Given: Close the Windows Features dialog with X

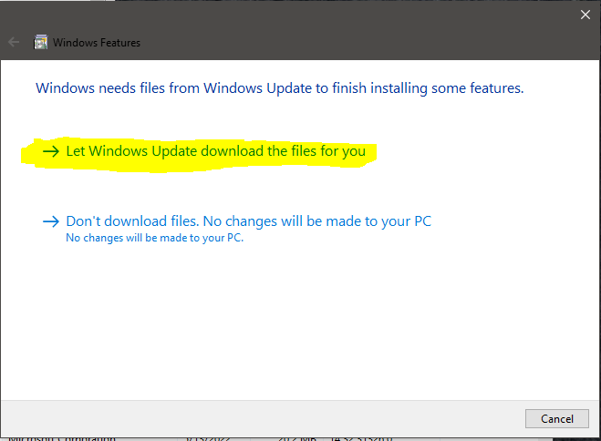Looking at the screenshot, I should click(x=585, y=15).
